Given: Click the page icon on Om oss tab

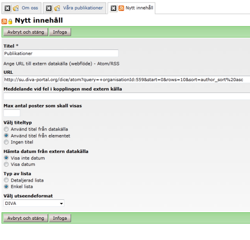Looking at the screenshot, I should [x=16, y=8].
